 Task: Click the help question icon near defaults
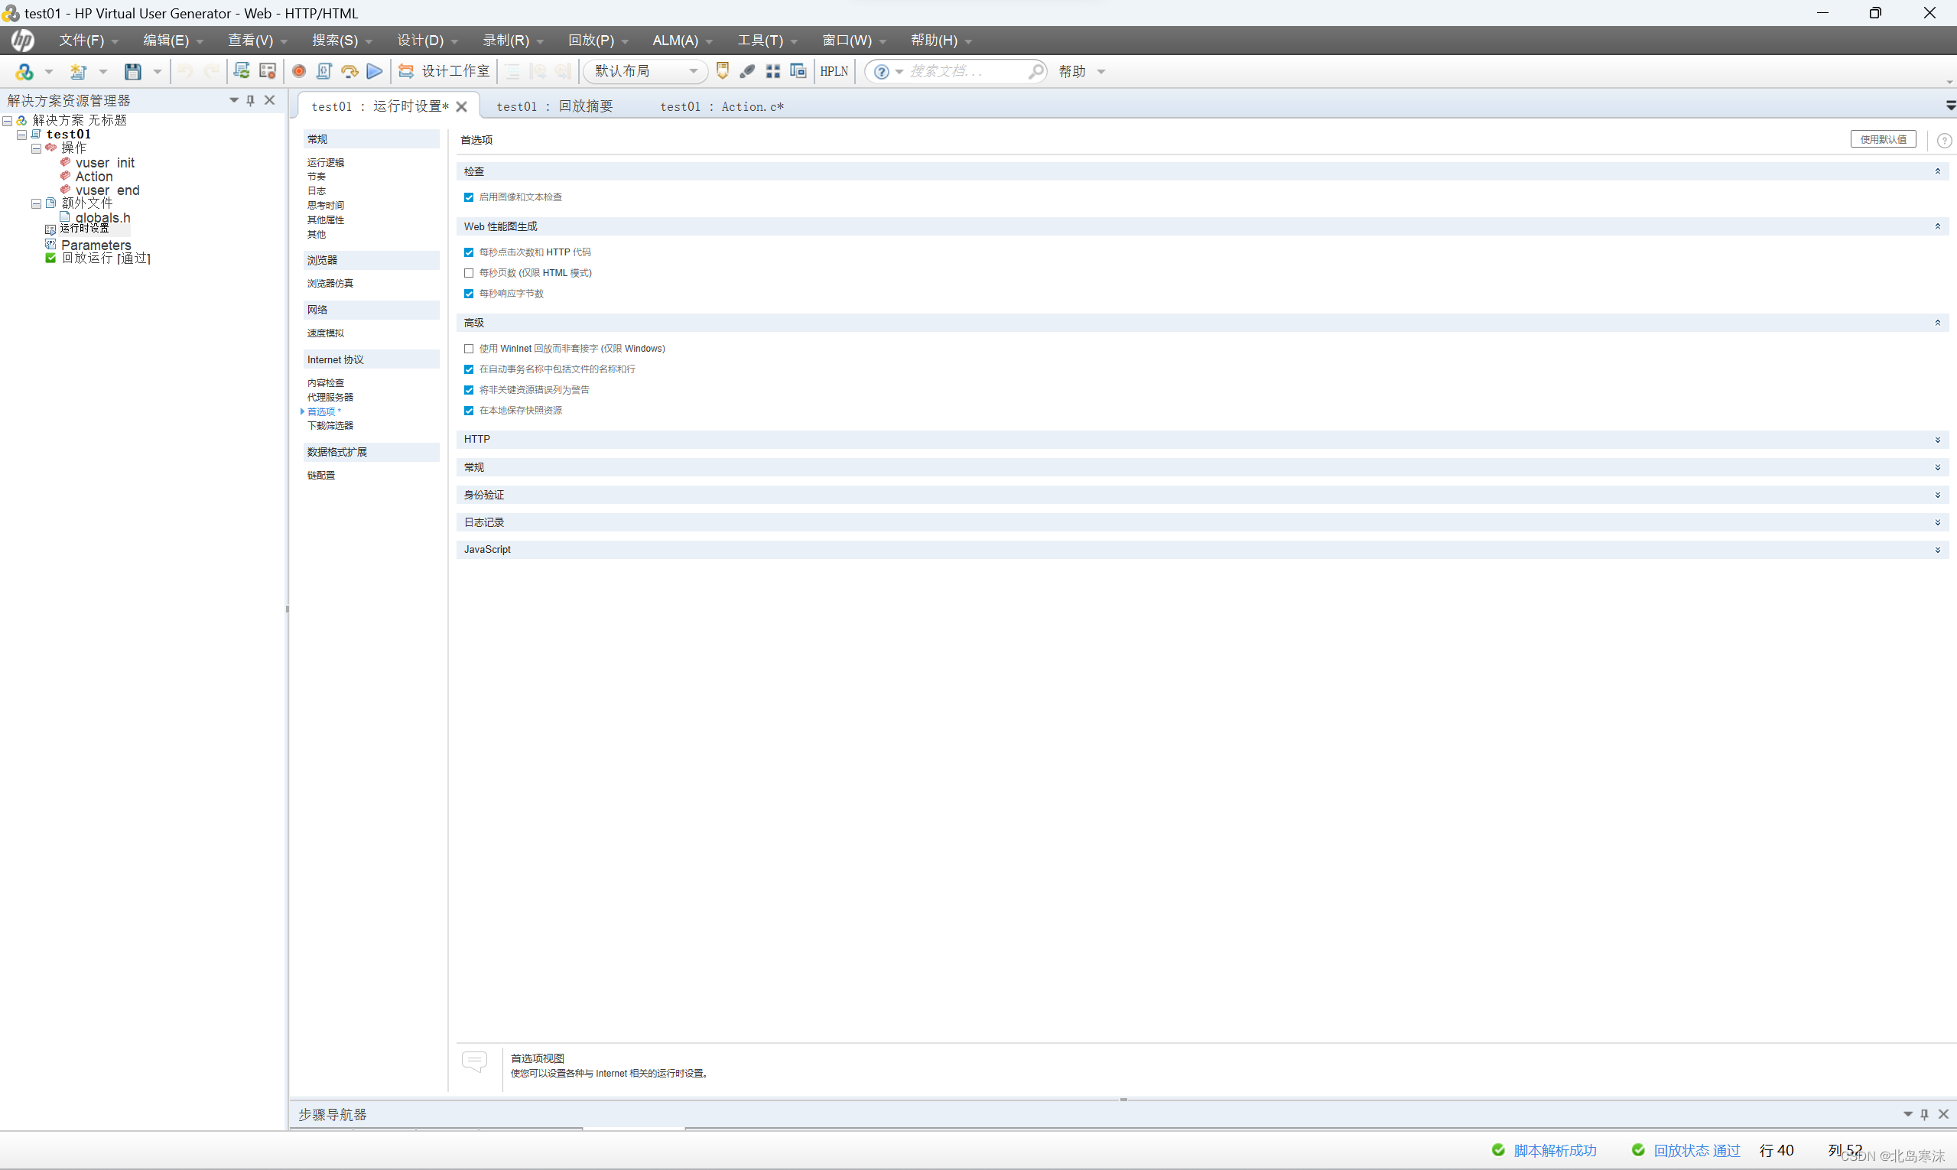pyautogui.click(x=1943, y=141)
